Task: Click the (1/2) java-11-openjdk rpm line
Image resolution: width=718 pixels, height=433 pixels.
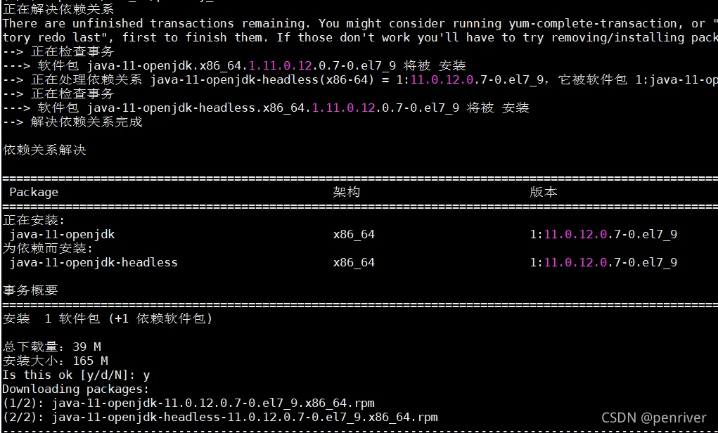Action: [x=188, y=403]
